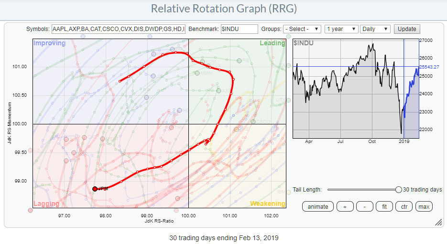Click the Leading quadrant label
Screen dimensions: 447x244
272,43
